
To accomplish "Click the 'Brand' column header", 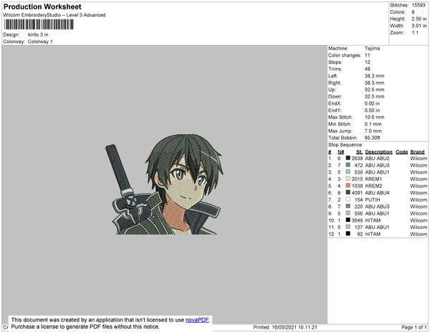I will point(417,152).
